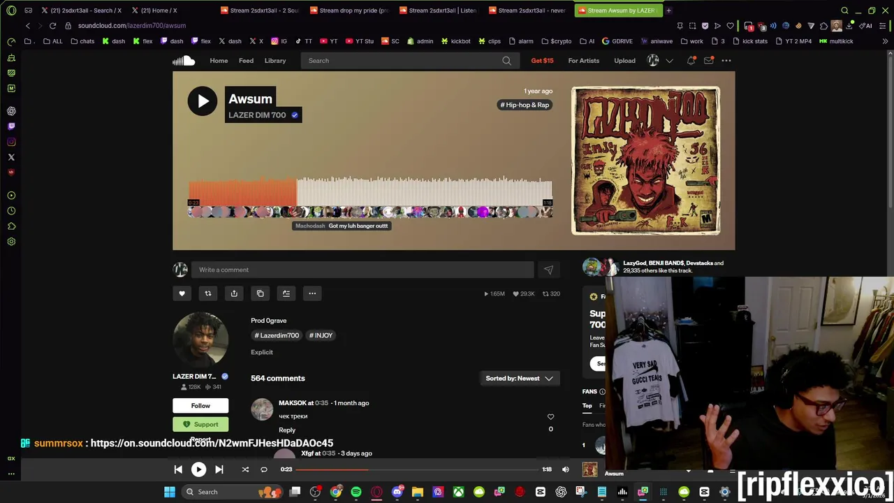Open Feed in SoundCloud nav
The width and height of the screenshot is (894, 503).
pos(246,61)
